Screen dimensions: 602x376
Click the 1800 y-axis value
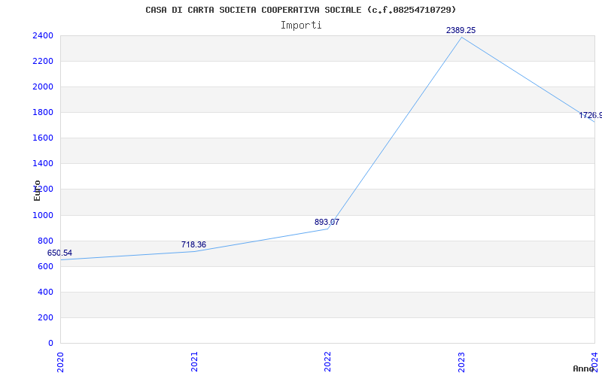click(x=43, y=112)
